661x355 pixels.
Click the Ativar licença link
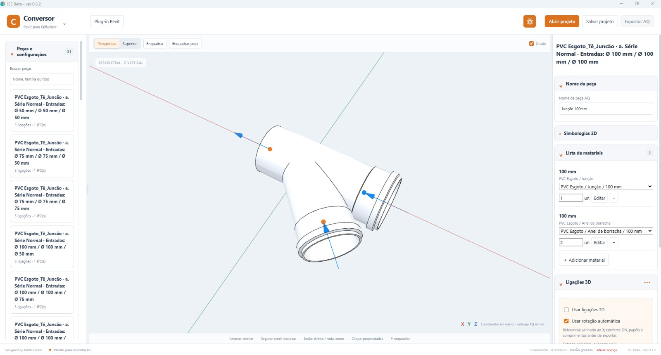[606, 350]
